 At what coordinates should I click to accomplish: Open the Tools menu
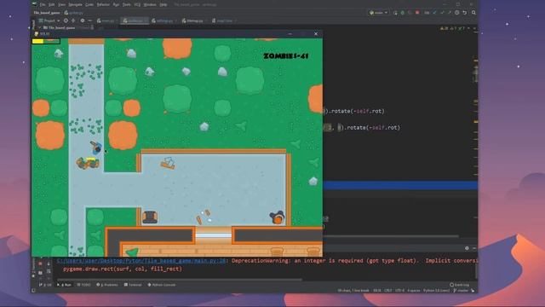click(127, 5)
